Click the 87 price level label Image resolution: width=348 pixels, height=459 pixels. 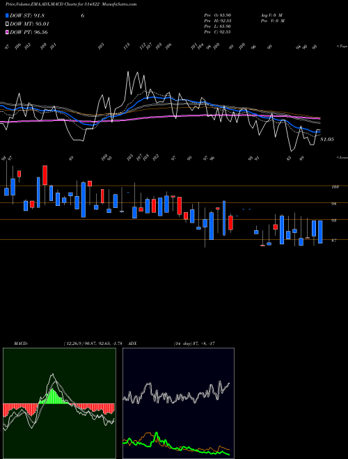pos(334,241)
